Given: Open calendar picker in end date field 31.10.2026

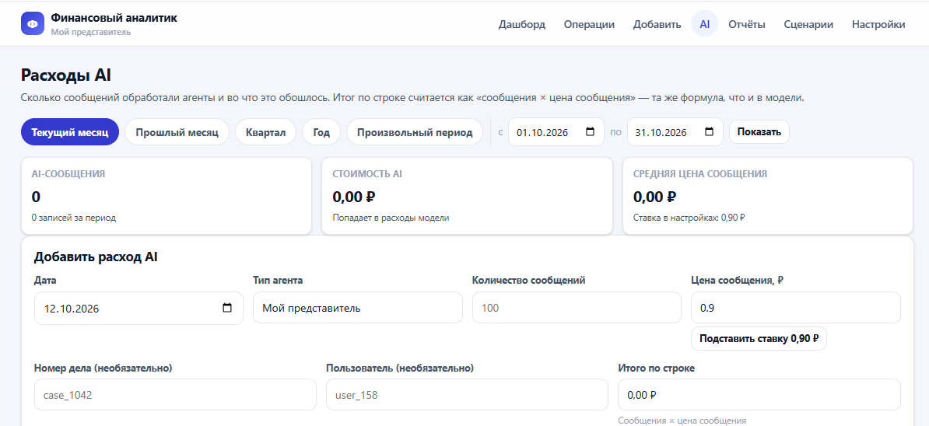Looking at the screenshot, I should click(709, 132).
